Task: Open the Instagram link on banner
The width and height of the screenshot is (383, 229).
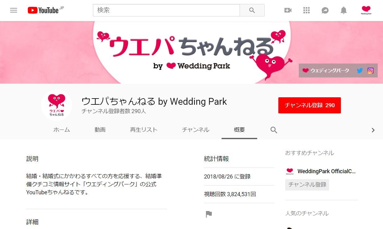Action: pos(371,71)
